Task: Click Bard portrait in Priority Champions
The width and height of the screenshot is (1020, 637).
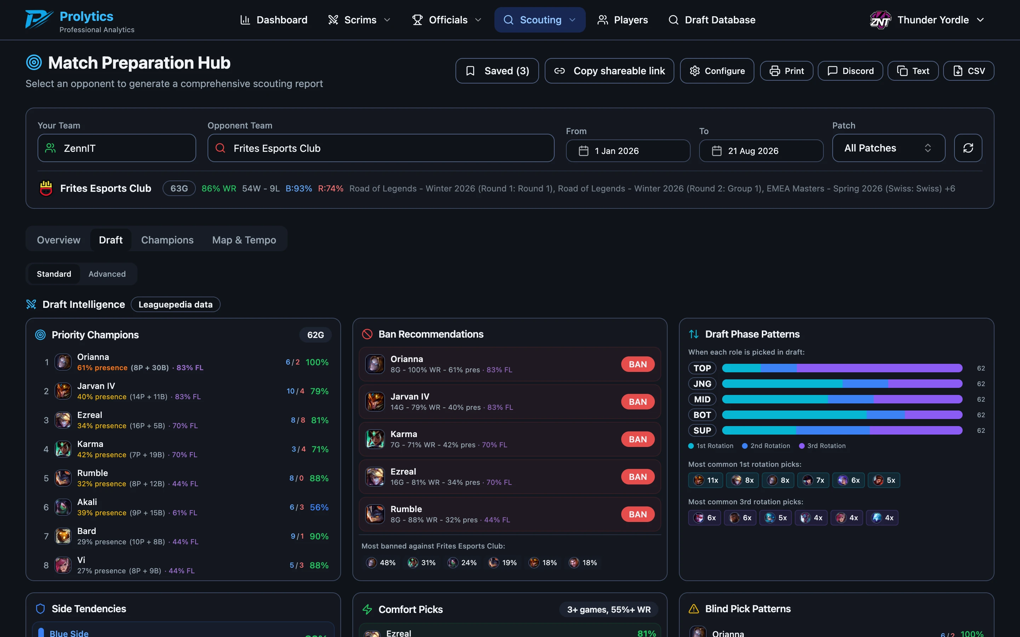Action: point(63,536)
